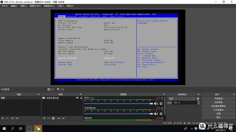Image resolution: width=236 pixels, height=132 pixels.
Task: Undock the 转场特效 panel with its float icon
Action: (x=198, y=94)
